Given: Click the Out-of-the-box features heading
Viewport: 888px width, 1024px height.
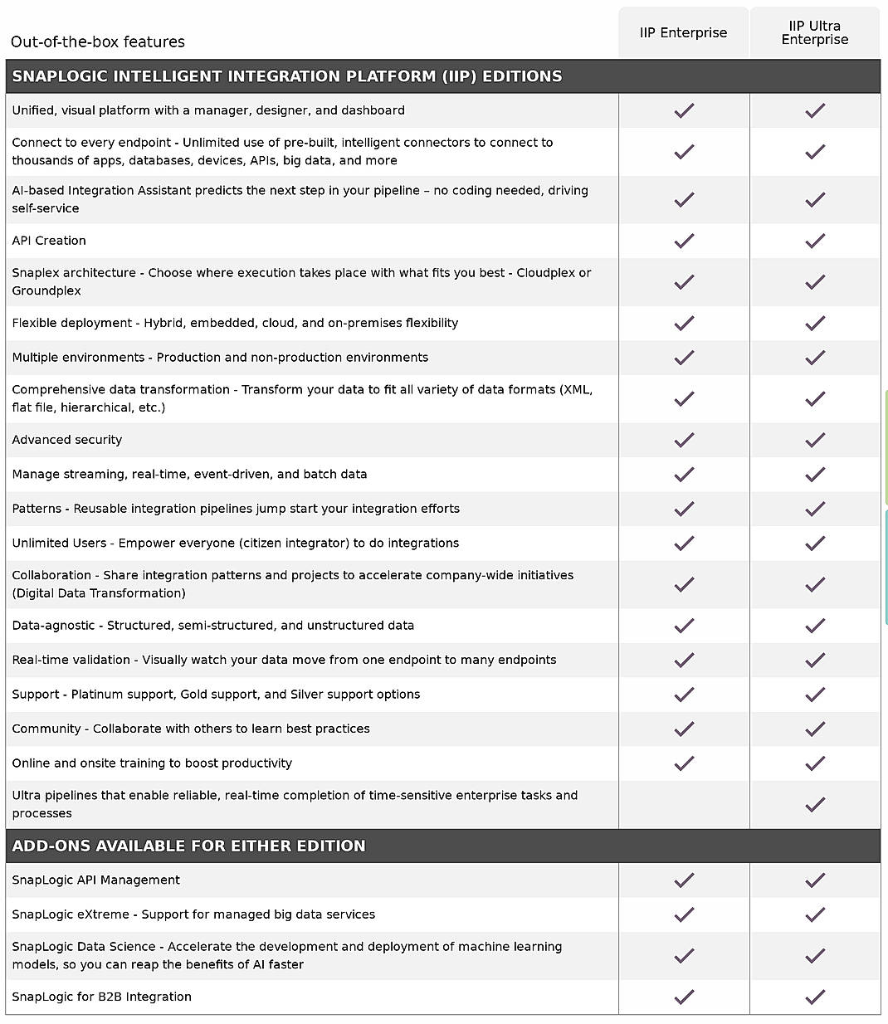Looking at the screenshot, I should click(x=98, y=42).
